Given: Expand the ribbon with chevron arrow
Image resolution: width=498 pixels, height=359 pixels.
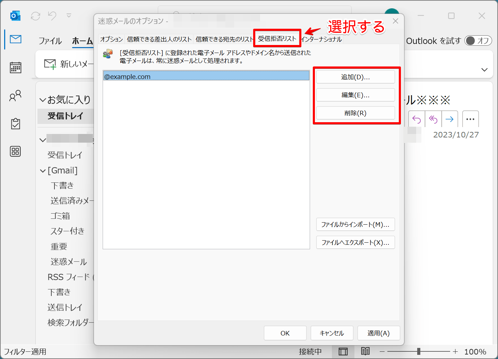Looking at the screenshot, I should coord(484,70).
